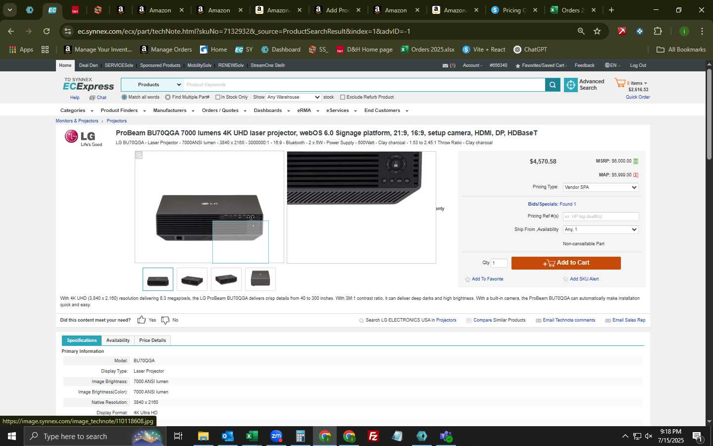Enable In Stock Only checkbox
Screen dimensions: 713x446
217,97
